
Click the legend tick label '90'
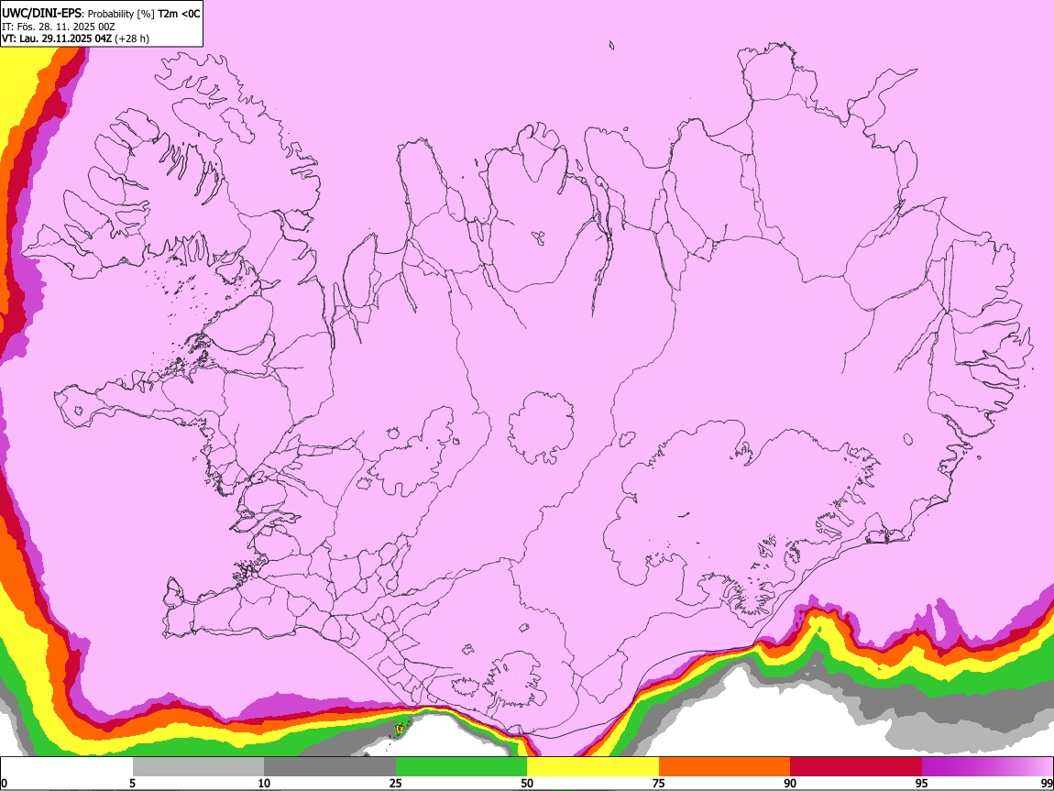(790, 783)
